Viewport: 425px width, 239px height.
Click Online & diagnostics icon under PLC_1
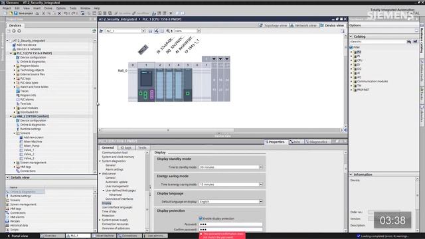(x=18, y=62)
